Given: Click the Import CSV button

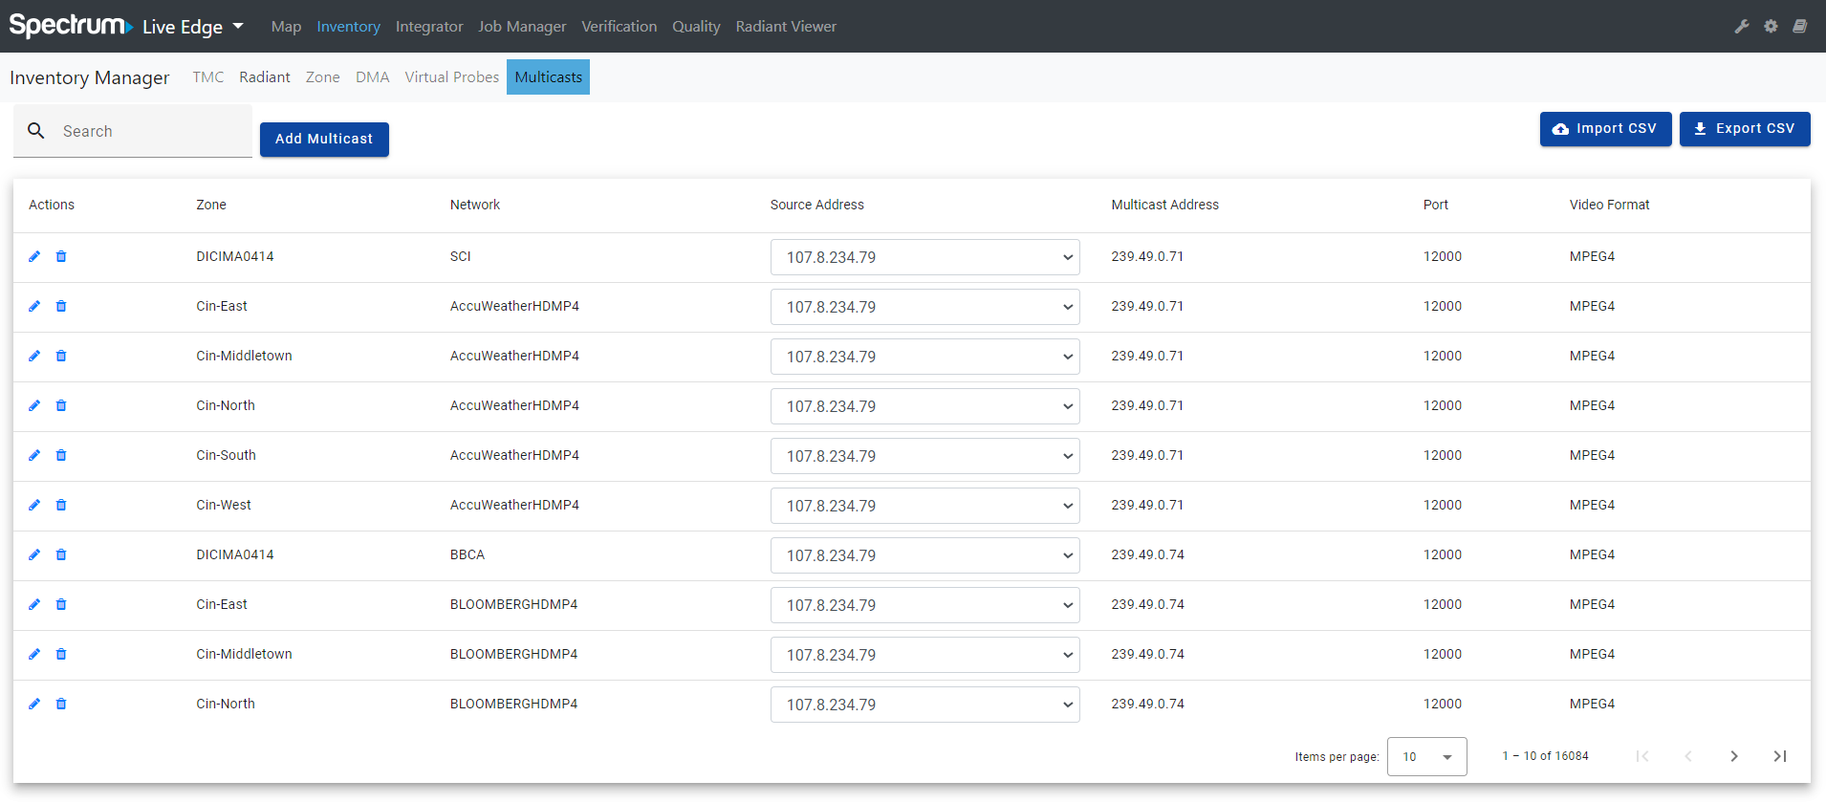Looking at the screenshot, I should [1605, 129].
